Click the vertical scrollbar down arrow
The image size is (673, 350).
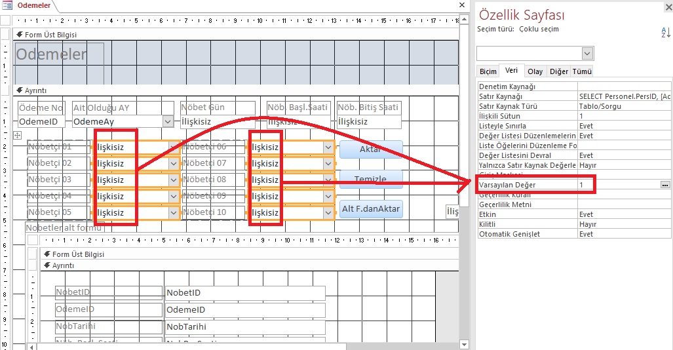(464, 344)
